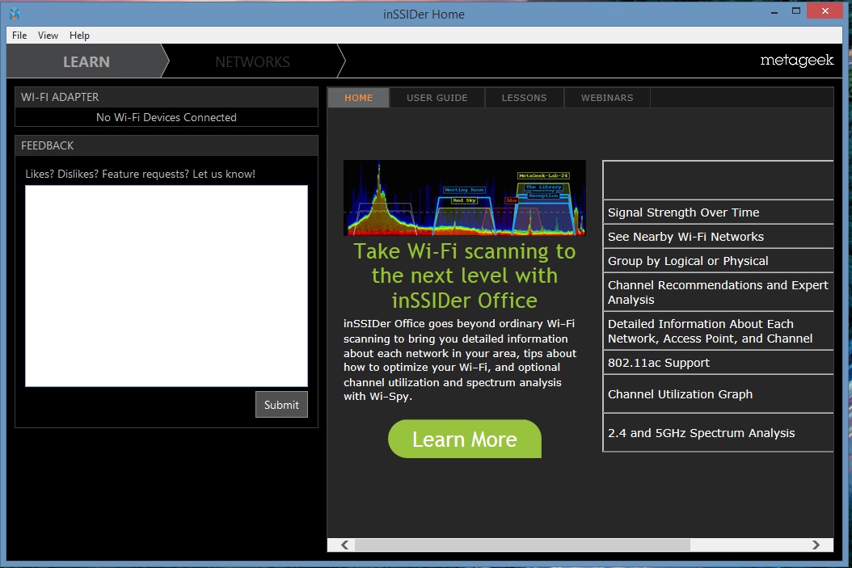This screenshot has height=568, width=852.
Task: Click 'Group by Logical or Physical' row
Action: coord(718,261)
